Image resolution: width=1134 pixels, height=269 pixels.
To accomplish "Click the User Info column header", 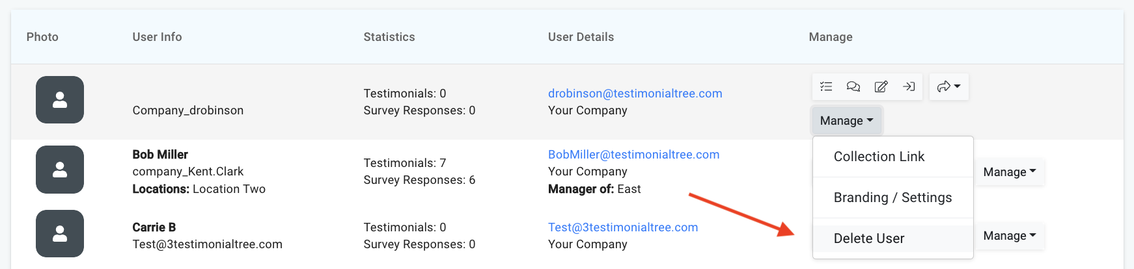I will (x=157, y=37).
